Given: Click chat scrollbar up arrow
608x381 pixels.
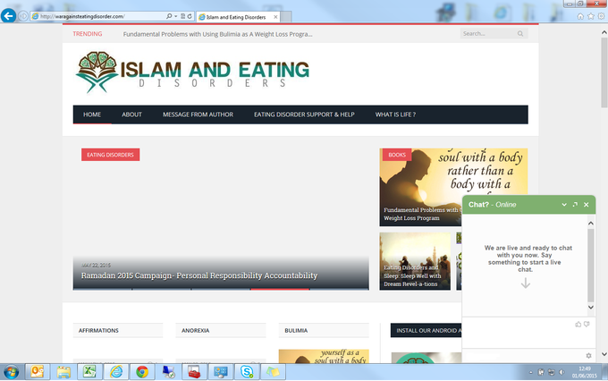Looking at the screenshot, I should [x=590, y=223].
